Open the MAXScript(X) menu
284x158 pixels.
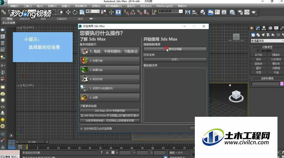click(165, 6)
